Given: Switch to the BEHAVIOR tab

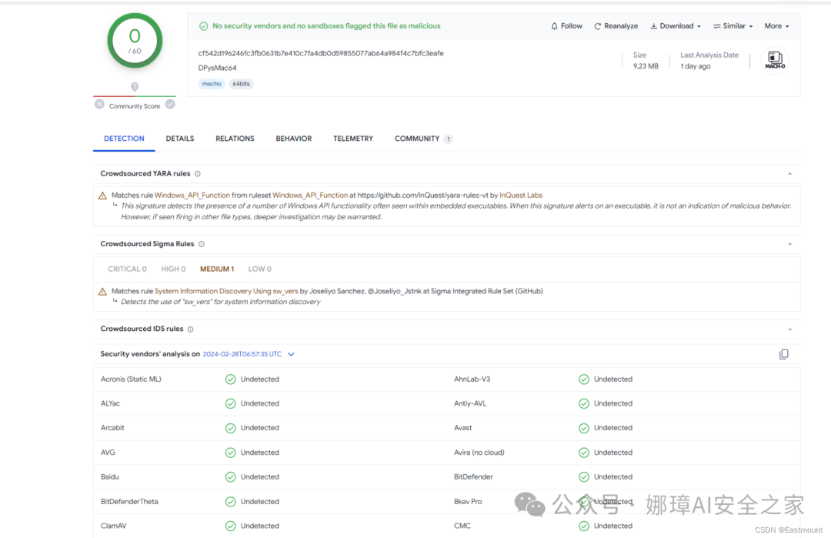Looking at the screenshot, I should click(x=294, y=139).
